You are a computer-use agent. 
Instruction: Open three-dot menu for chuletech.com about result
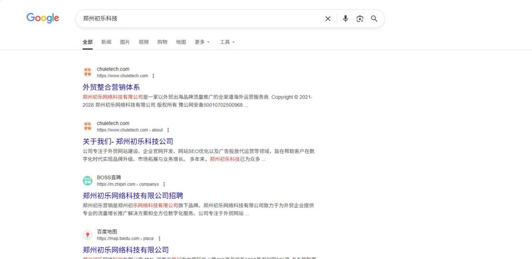click(x=168, y=130)
